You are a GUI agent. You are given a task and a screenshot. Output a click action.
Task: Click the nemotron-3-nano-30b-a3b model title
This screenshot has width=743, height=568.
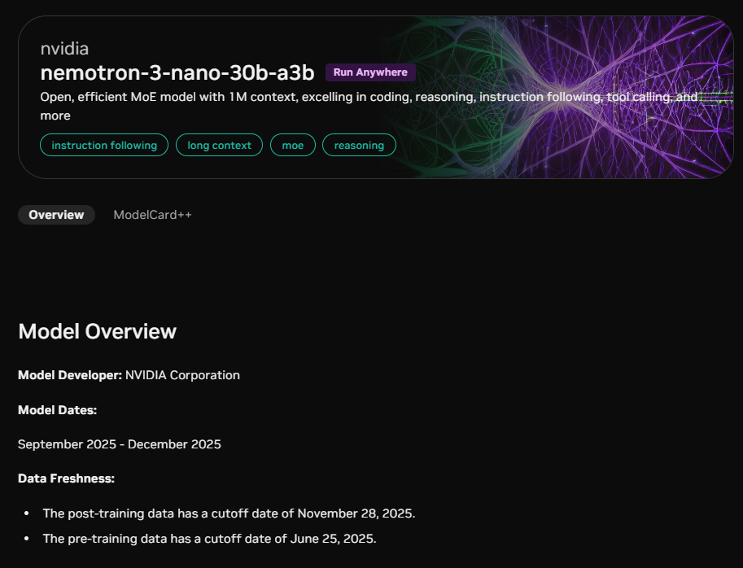[x=177, y=72]
